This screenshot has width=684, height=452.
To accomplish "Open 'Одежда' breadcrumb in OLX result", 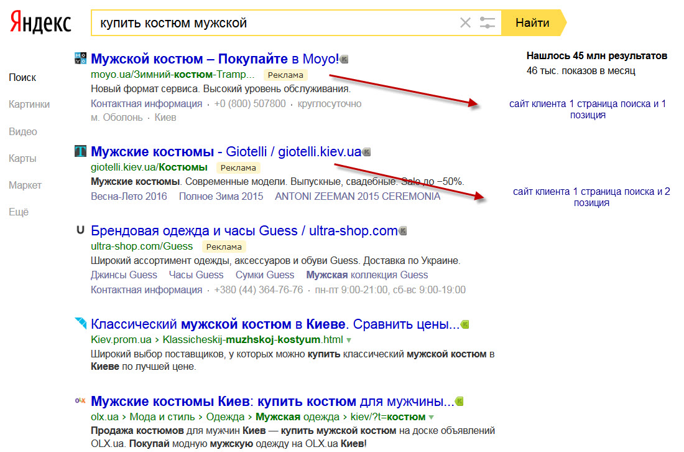I will click(226, 417).
